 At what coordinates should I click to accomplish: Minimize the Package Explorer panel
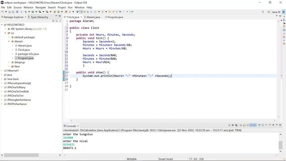(56, 16)
